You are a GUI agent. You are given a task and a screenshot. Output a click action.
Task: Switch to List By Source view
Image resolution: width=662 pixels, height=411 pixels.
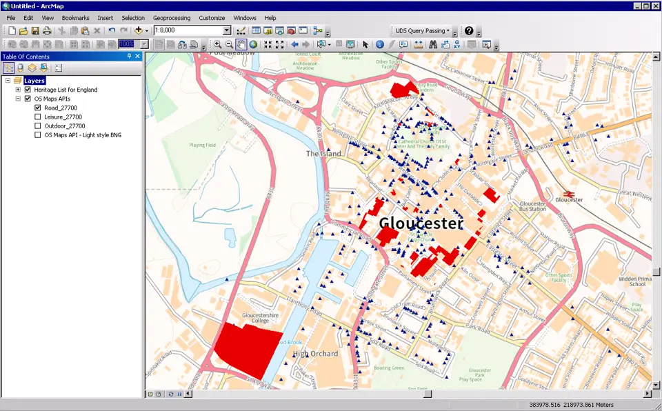[20, 68]
